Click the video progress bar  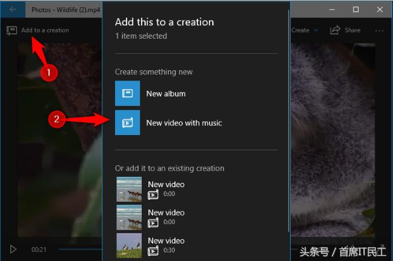tap(80, 249)
